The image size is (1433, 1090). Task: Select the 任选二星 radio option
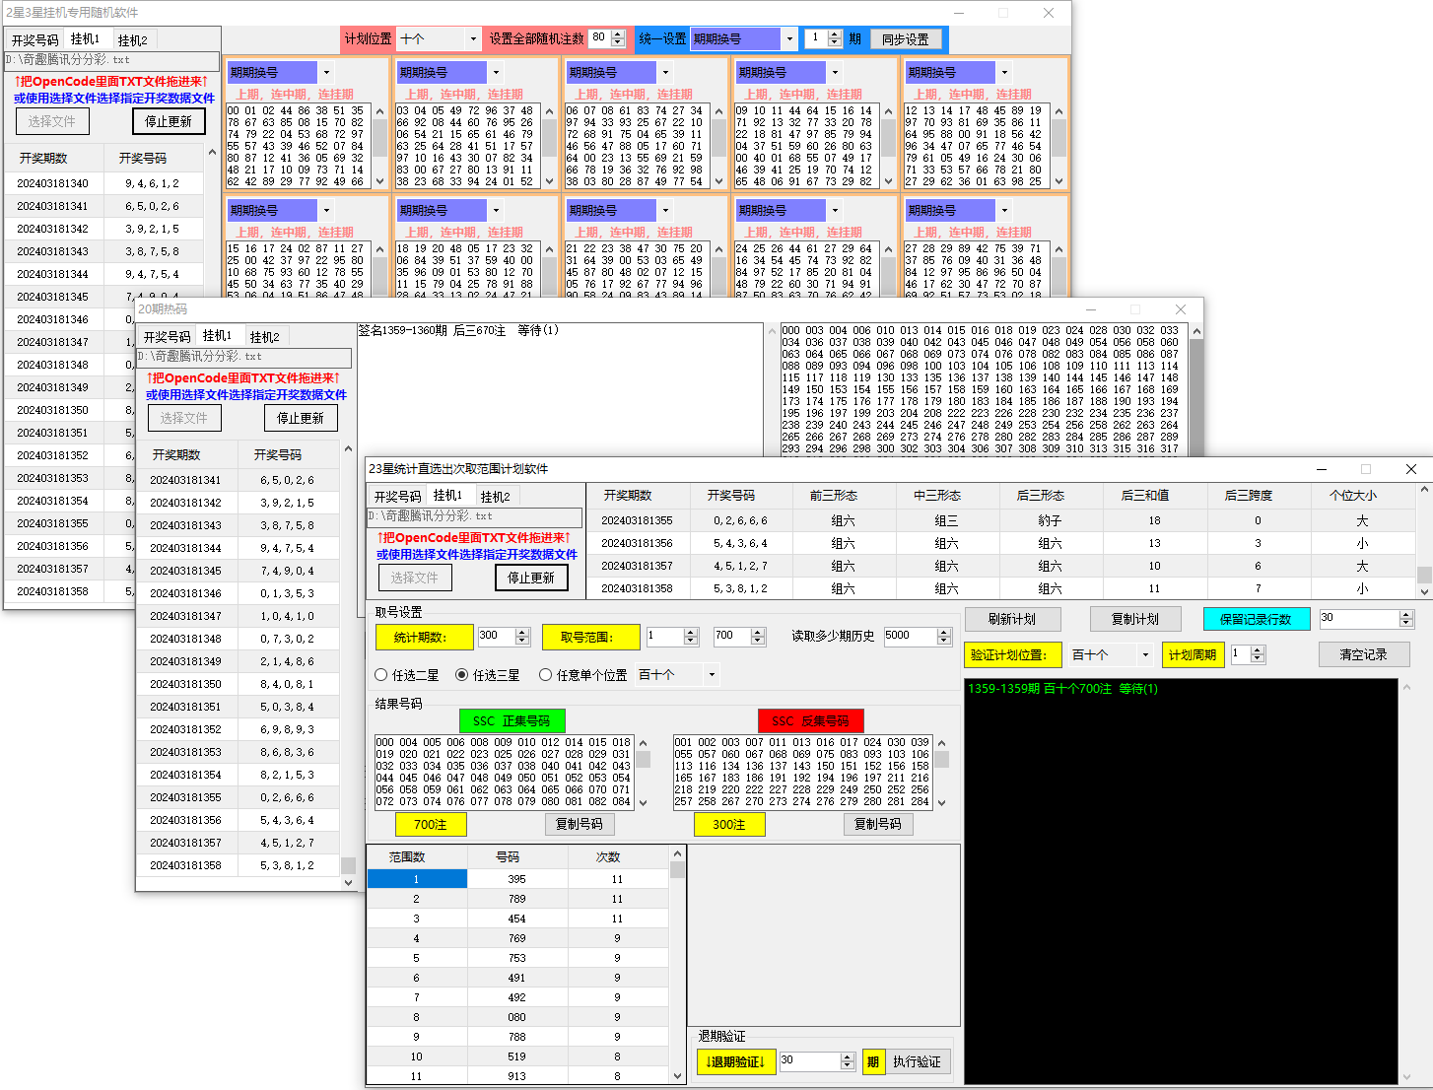(x=381, y=675)
